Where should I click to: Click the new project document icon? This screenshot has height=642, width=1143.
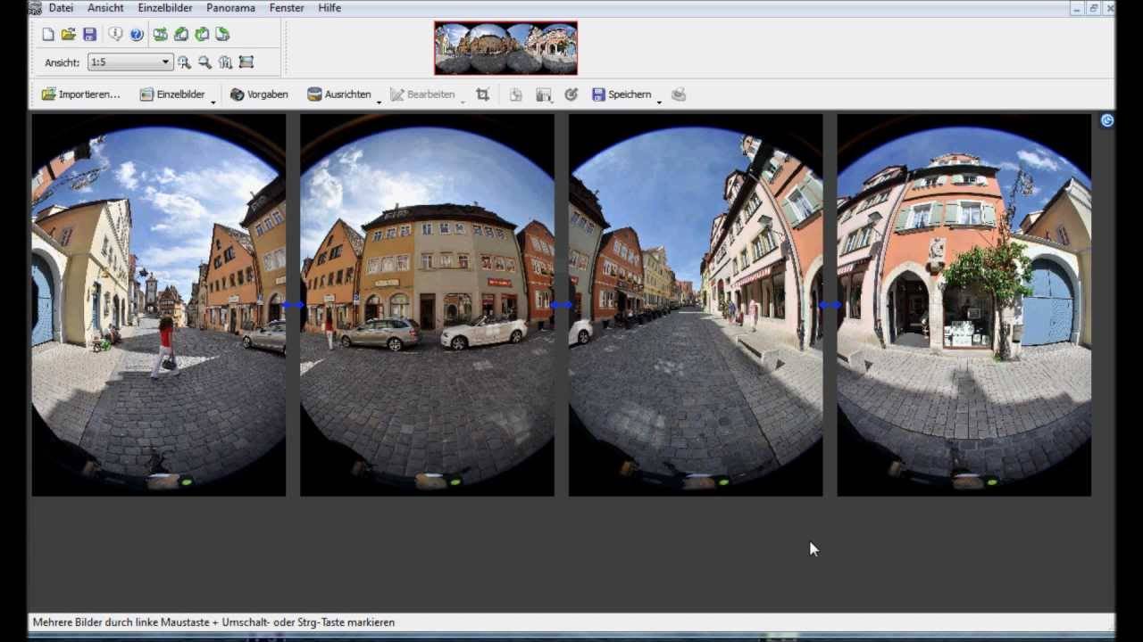tap(48, 34)
